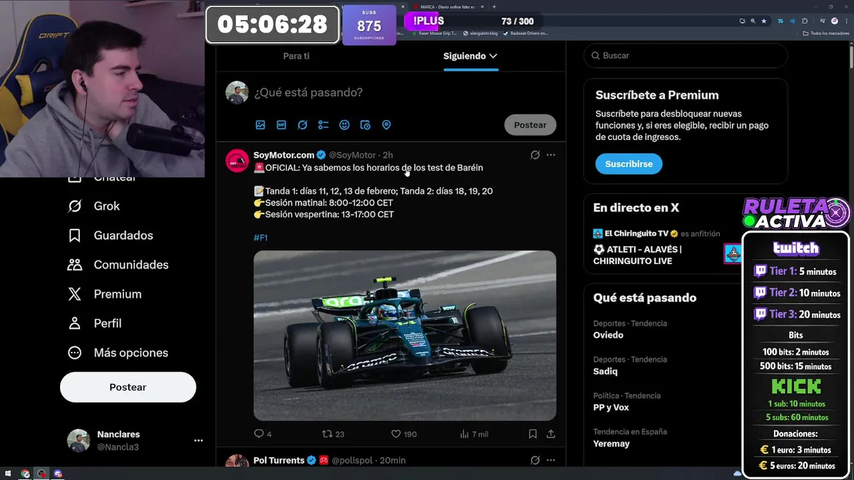Screen dimensions: 854x480
Task: Click the large Postear button in sidebar
Action: 128,387
